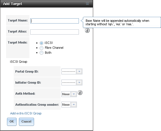Image resolution: width=161 pixels, height=131 pixels.
Task: Close the Add Target dialog
Action: click(87, 4)
